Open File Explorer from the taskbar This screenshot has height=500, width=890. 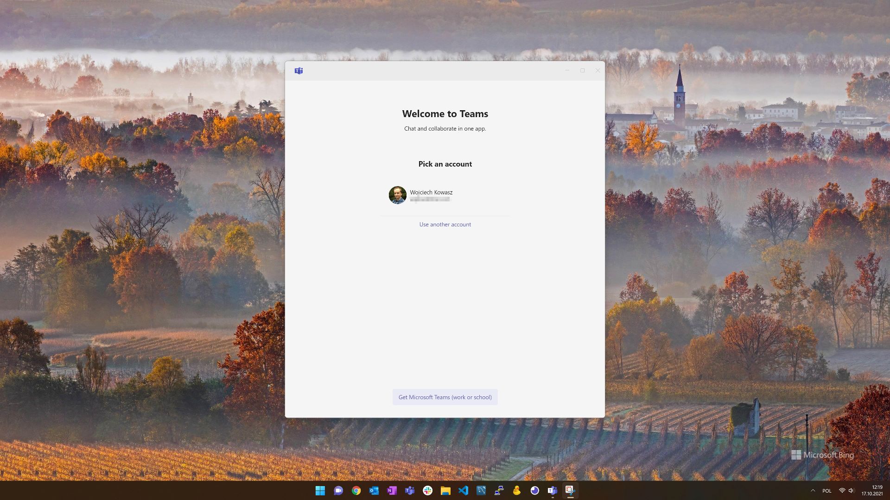tap(445, 491)
